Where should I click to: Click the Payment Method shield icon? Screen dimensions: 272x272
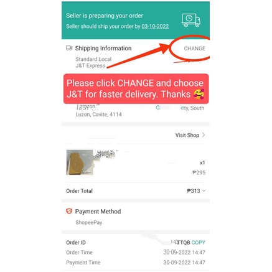pyautogui.click(x=69, y=212)
